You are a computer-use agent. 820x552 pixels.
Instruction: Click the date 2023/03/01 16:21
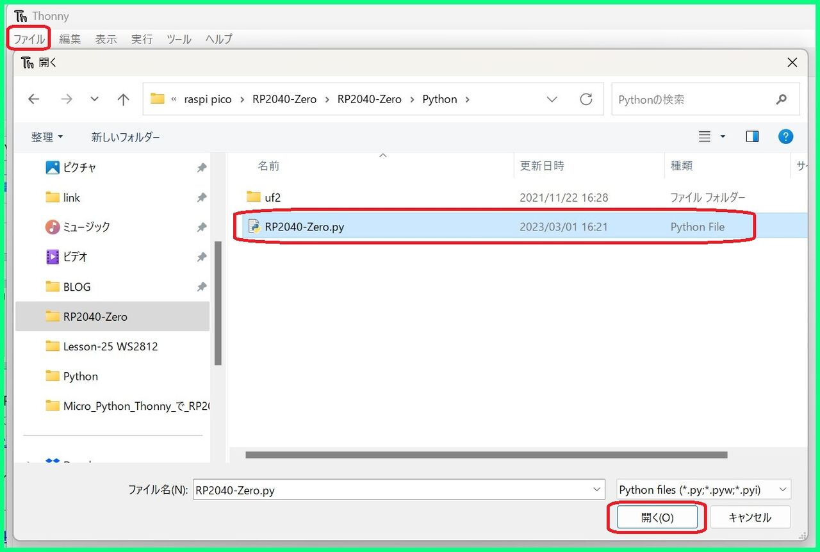pyautogui.click(x=564, y=227)
